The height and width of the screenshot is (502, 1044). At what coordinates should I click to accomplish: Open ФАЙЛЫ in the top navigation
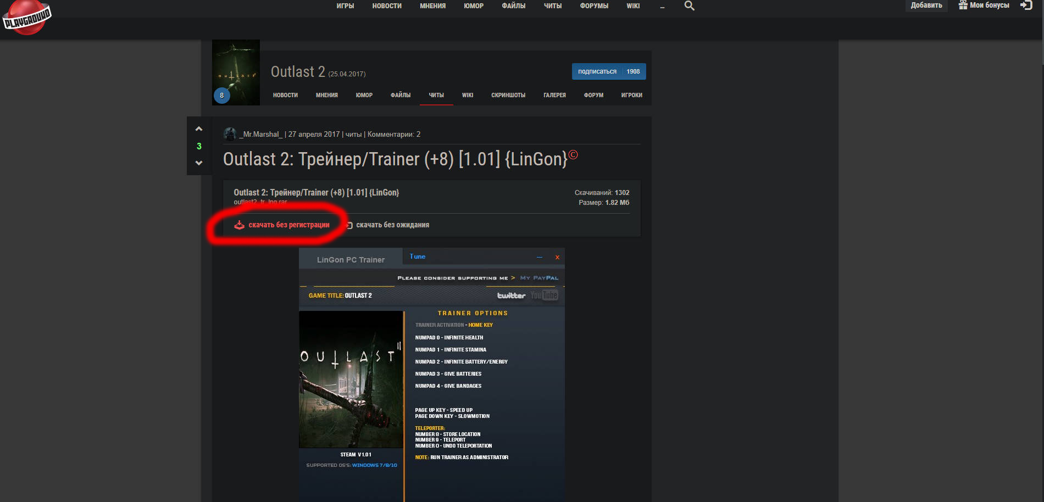(513, 6)
